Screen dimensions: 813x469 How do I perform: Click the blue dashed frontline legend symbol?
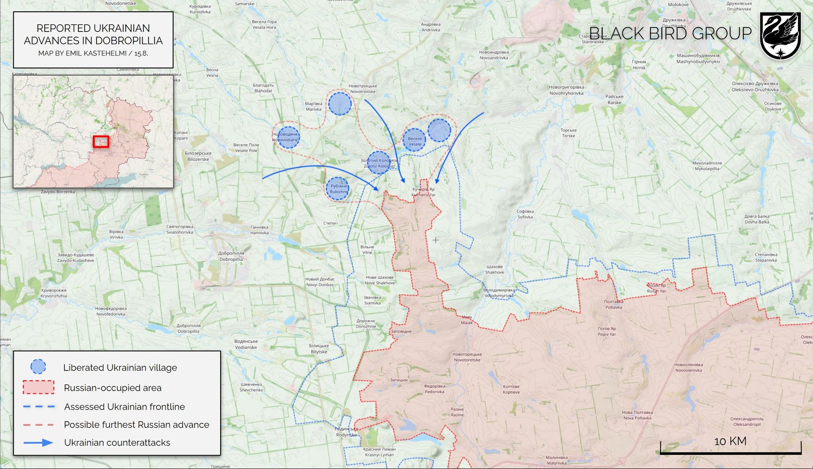tap(38, 407)
